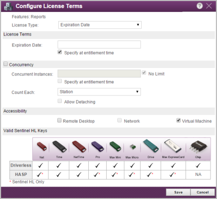The image size is (217, 199).
Task: Select the red NetTime key icon
Action: [x=79, y=146]
